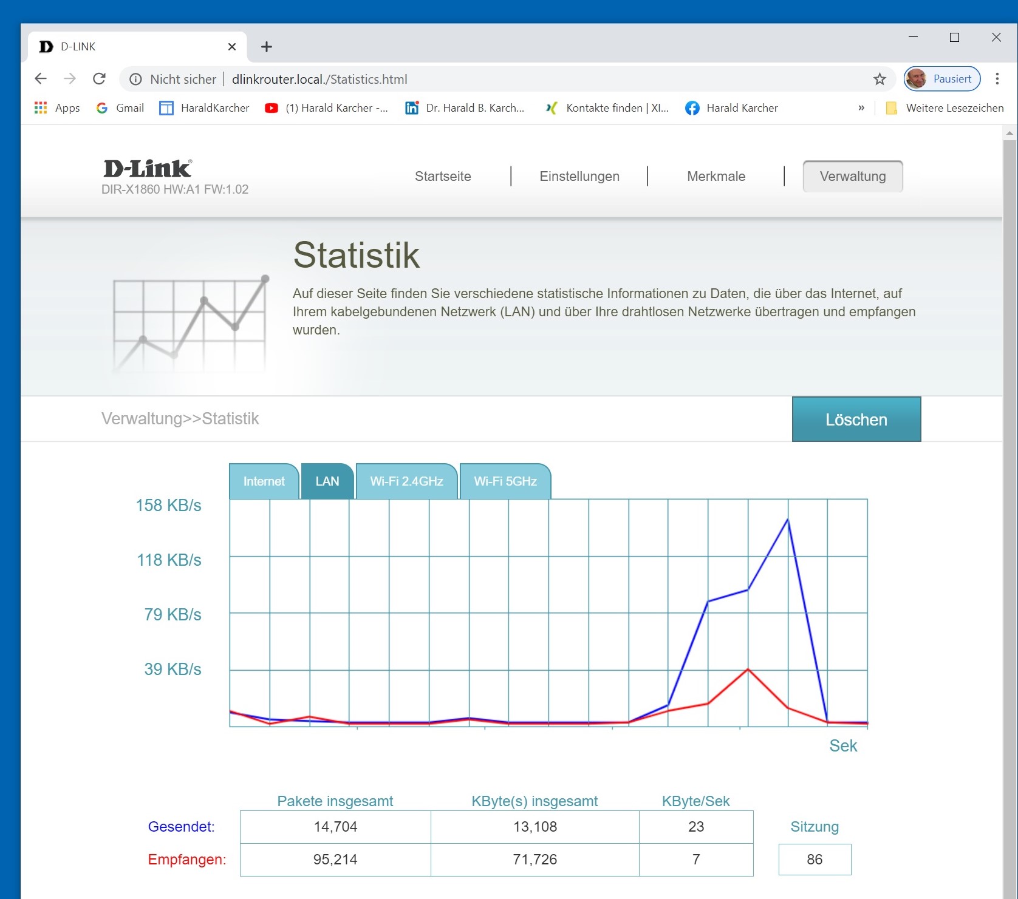
Task: Open the Einstellungen menu
Action: tap(579, 177)
